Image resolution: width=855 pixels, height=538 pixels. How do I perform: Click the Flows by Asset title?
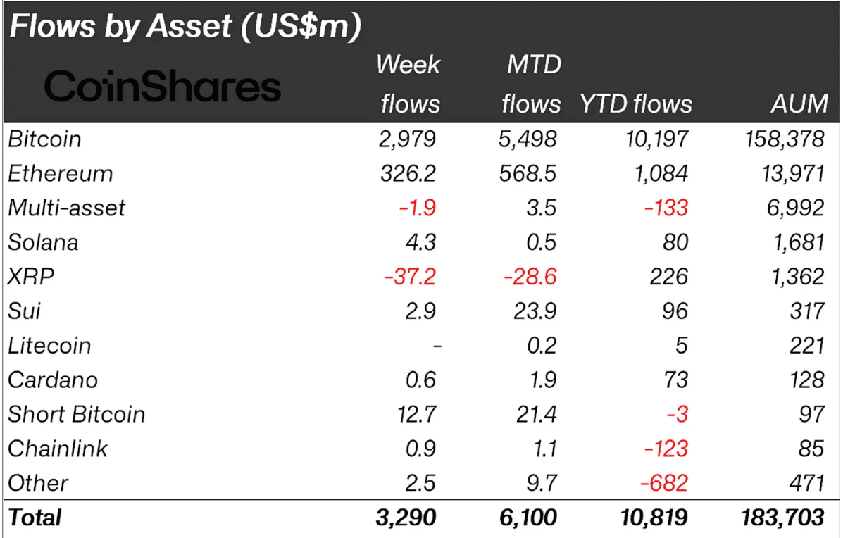[186, 27]
